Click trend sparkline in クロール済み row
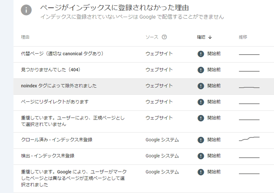 249,139
